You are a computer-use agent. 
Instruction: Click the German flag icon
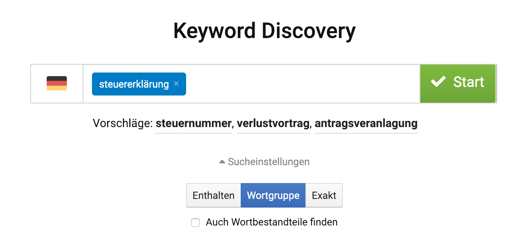click(57, 83)
